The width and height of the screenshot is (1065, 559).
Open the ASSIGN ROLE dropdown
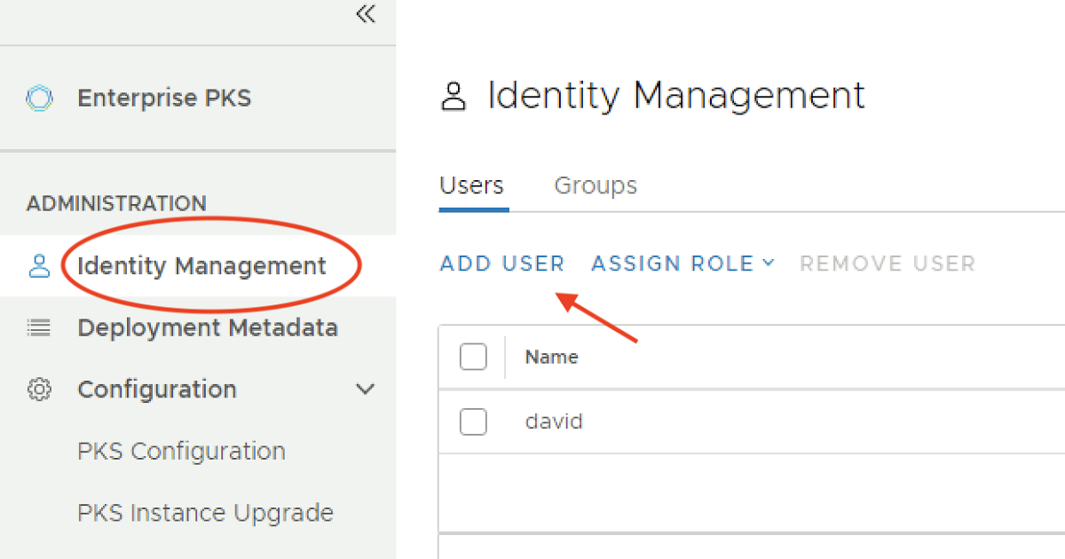point(682,264)
